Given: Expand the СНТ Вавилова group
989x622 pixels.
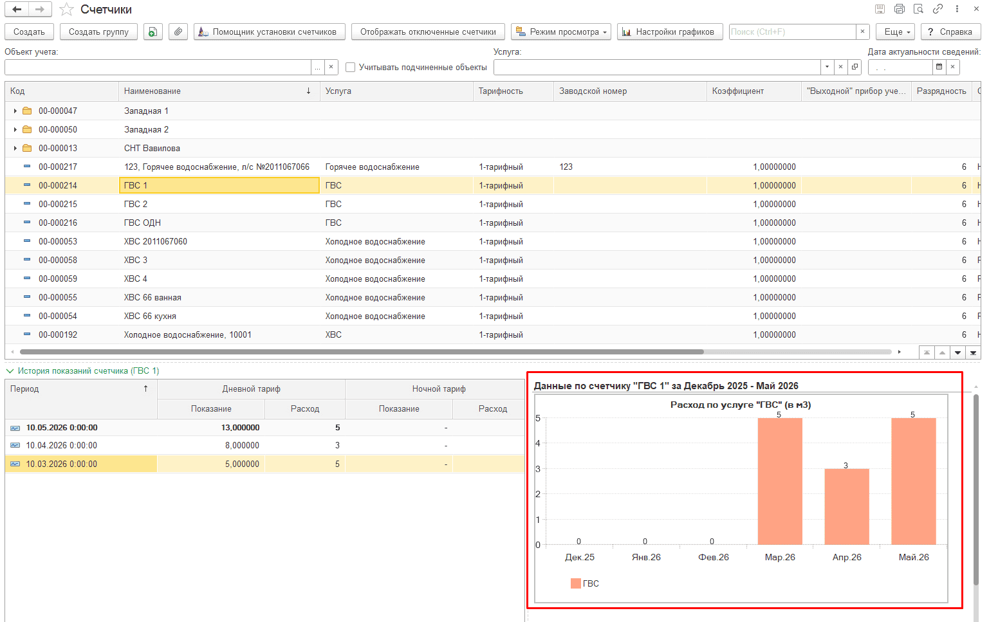Looking at the screenshot, I should [15, 149].
